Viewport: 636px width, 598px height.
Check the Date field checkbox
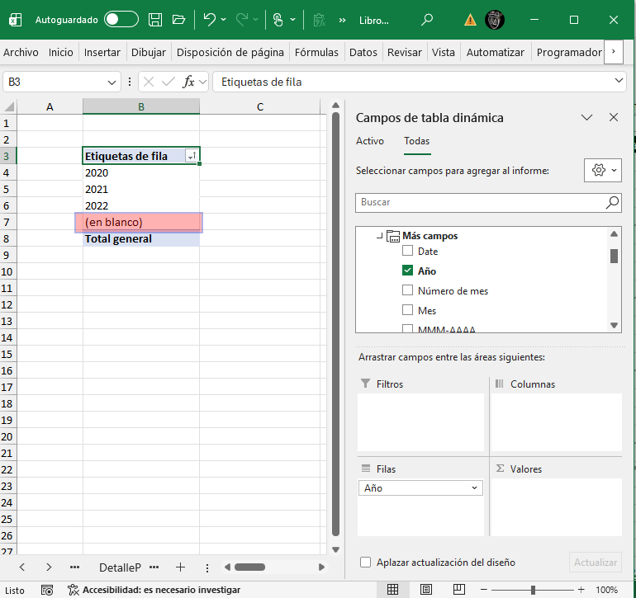coord(407,252)
